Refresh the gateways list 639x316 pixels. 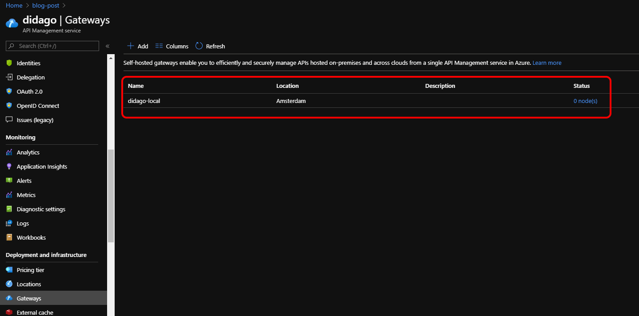[210, 46]
